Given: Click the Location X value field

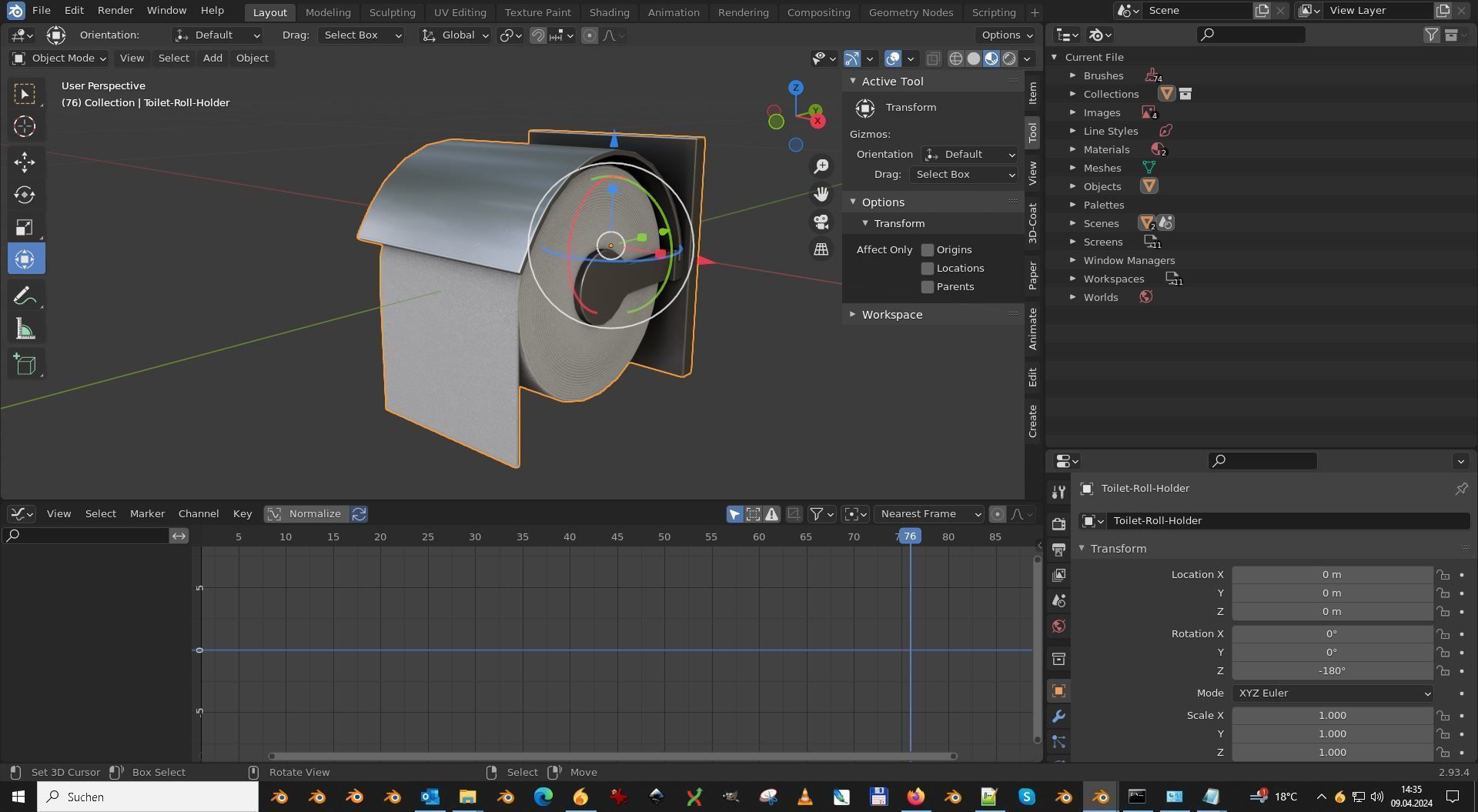Looking at the screenshot, I should (1331, 575).
